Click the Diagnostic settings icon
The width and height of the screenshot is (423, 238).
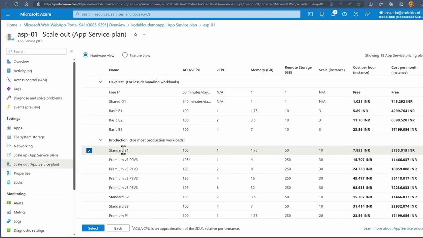point(9,230)
